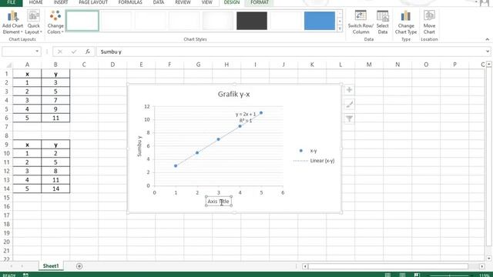The image size is (493, 277).
Task: Click the horizontal Axis Title box
Action: click(x=219, y=202)
